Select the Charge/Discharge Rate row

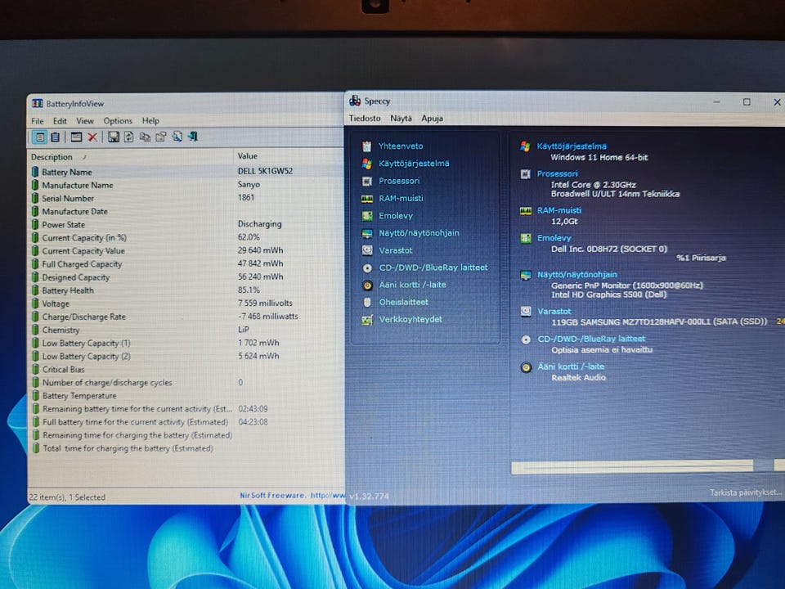coord(186,317)
